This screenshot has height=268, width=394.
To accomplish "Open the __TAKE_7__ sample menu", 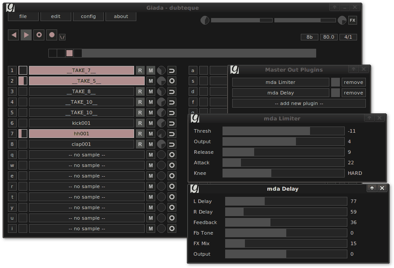I will tap(81, 70).
